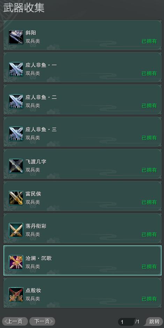Click the 沧澜·沉歌 purple weapon icon

(x=16, y=263)
